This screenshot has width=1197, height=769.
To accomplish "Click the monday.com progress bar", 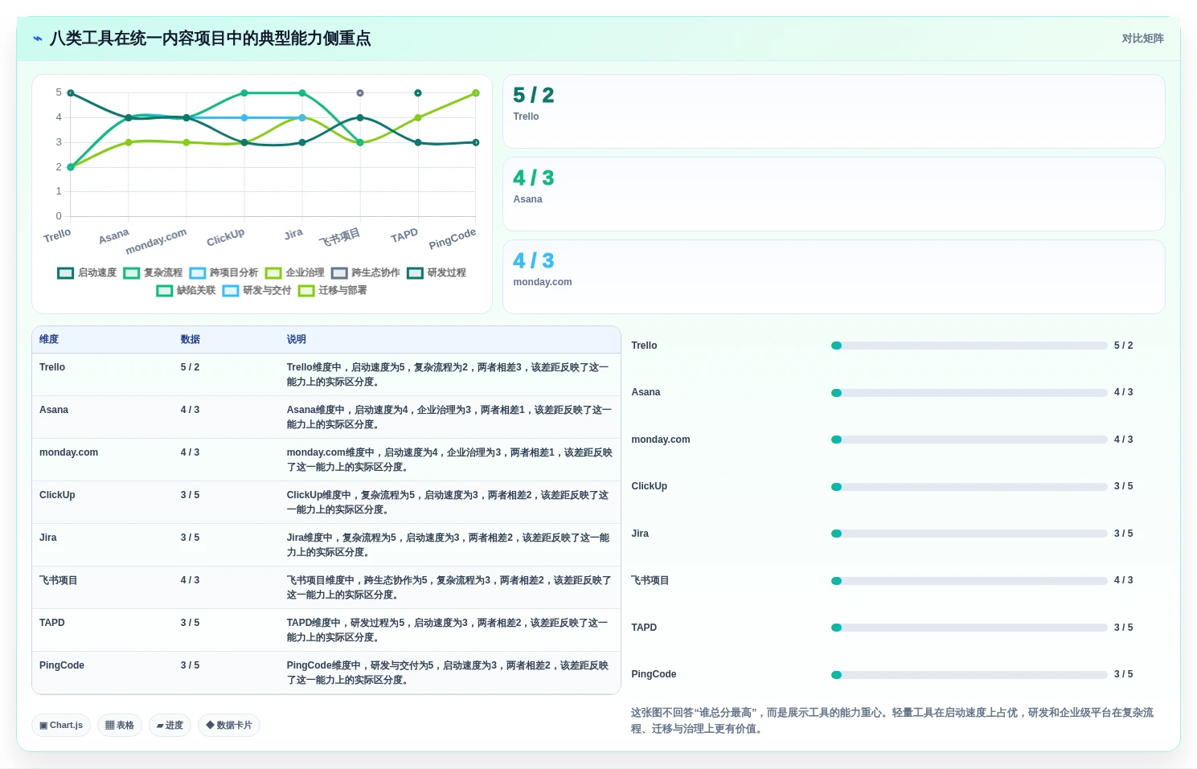I will pos(969,440).
